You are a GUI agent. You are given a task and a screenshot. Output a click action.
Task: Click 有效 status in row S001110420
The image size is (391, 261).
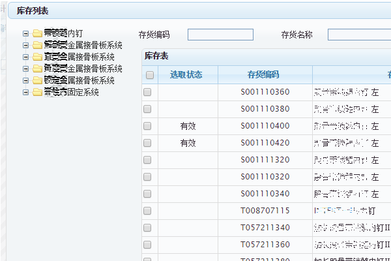(x=188, y=143)
